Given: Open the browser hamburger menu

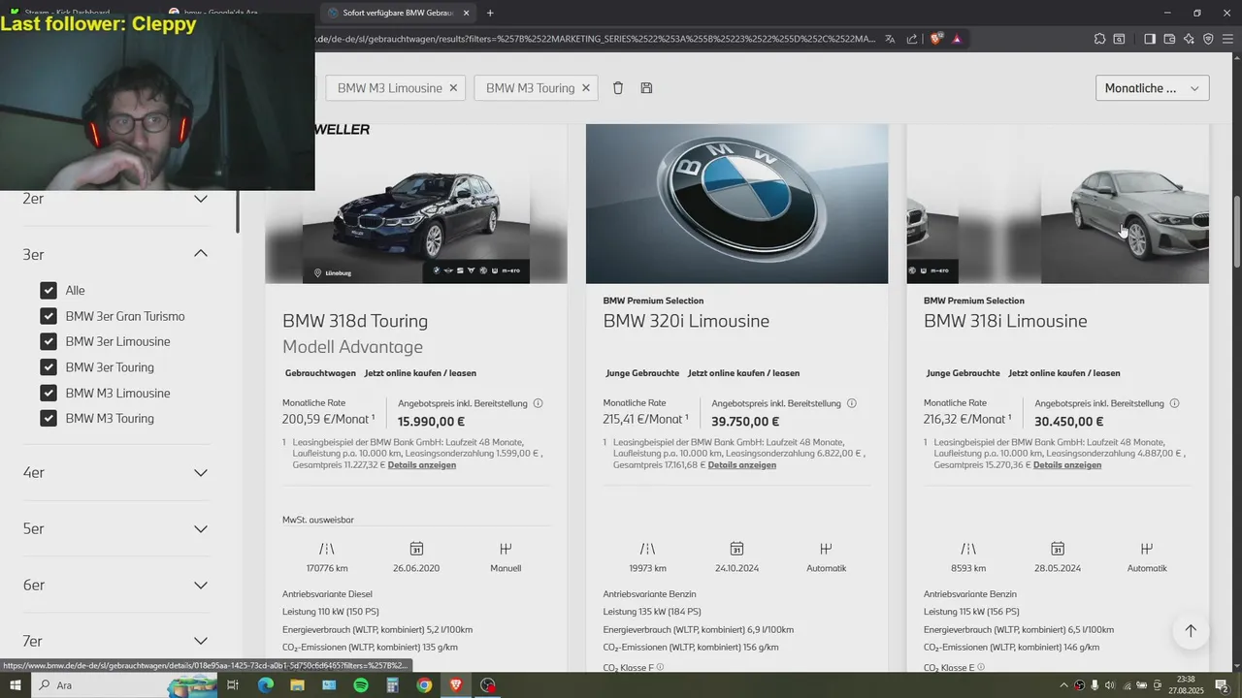Looking at the screenshot, I should click(1227, 39).
